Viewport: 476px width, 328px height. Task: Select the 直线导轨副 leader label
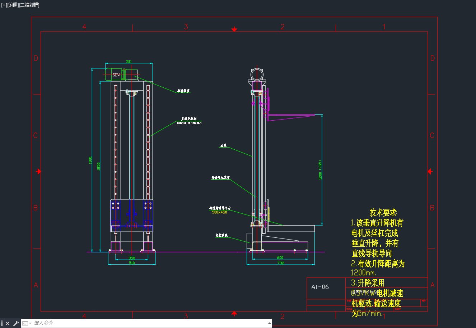189,119
